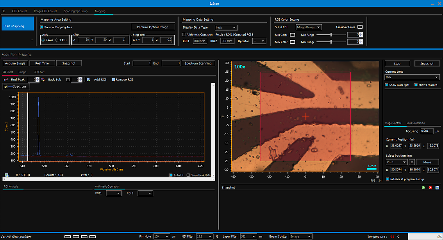Screen dimensions: 443x240
Task: Click the Max Range value spinner
Action: coord(361,42)
